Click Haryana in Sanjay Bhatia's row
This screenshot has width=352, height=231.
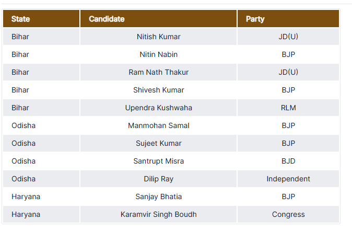(26, 197)
